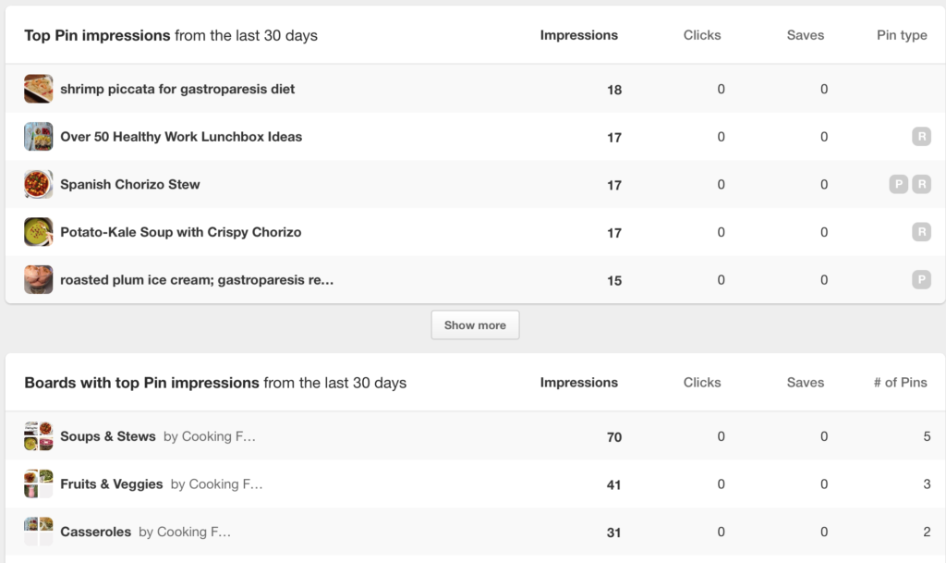
Task: Click the Casseroles board icon
Action: pyautogui.click(x=38, y=532)
